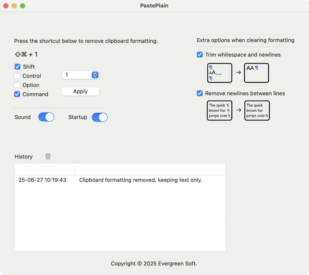The height and width of the screenshot is (275, 309).
Task: Click the trim whitespace 'after' illustration box
Action: tap(256, 73)
